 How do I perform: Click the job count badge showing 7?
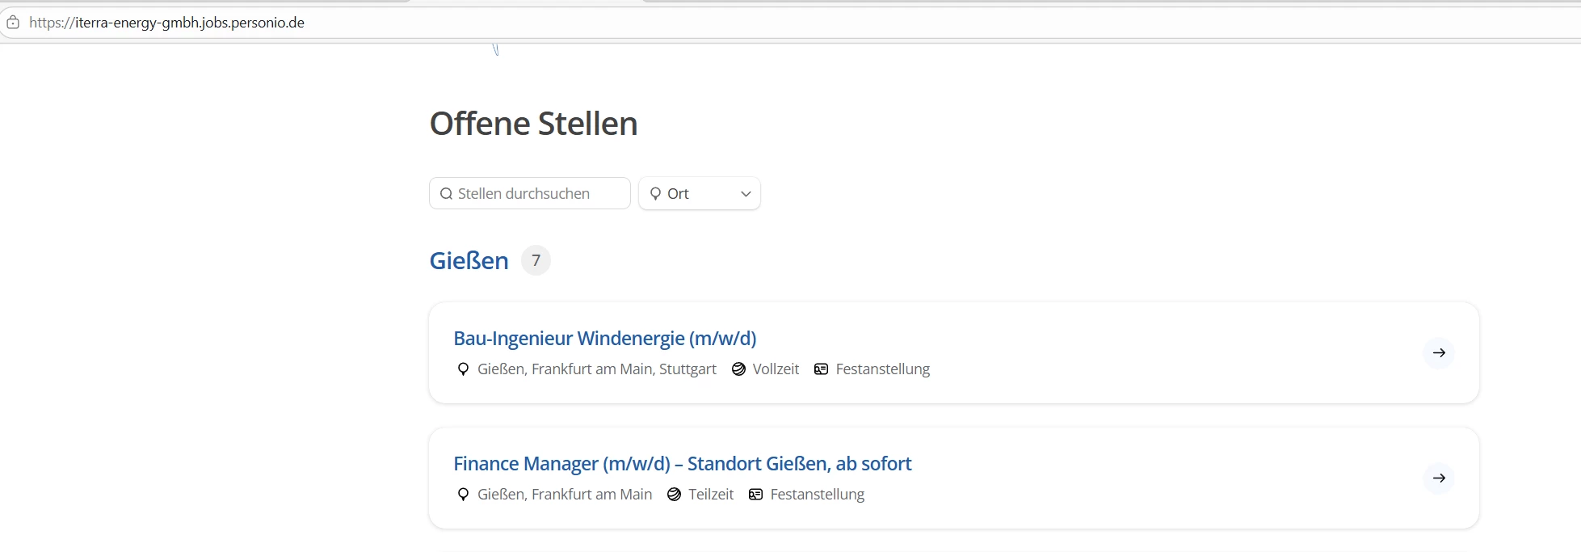[x=536, y=261]
